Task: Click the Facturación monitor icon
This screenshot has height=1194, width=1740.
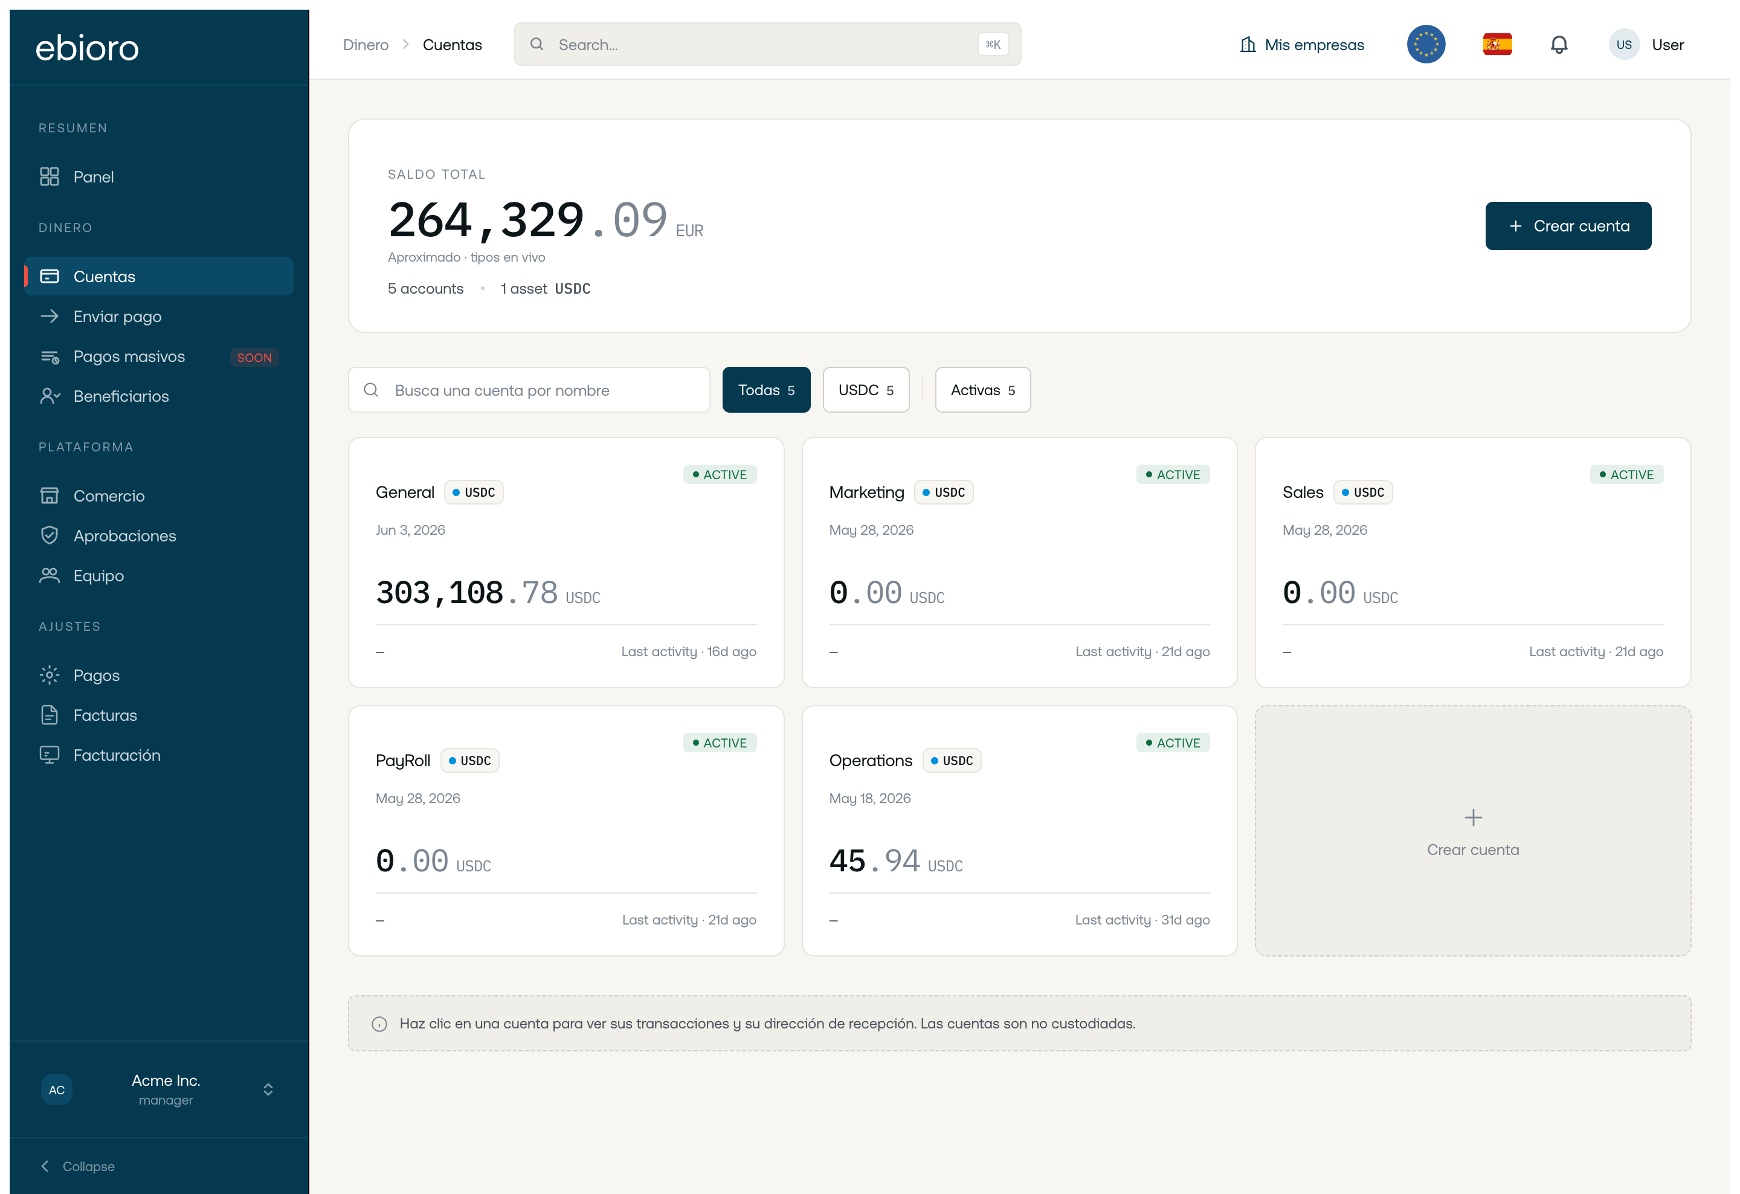Action: (50, 755)
